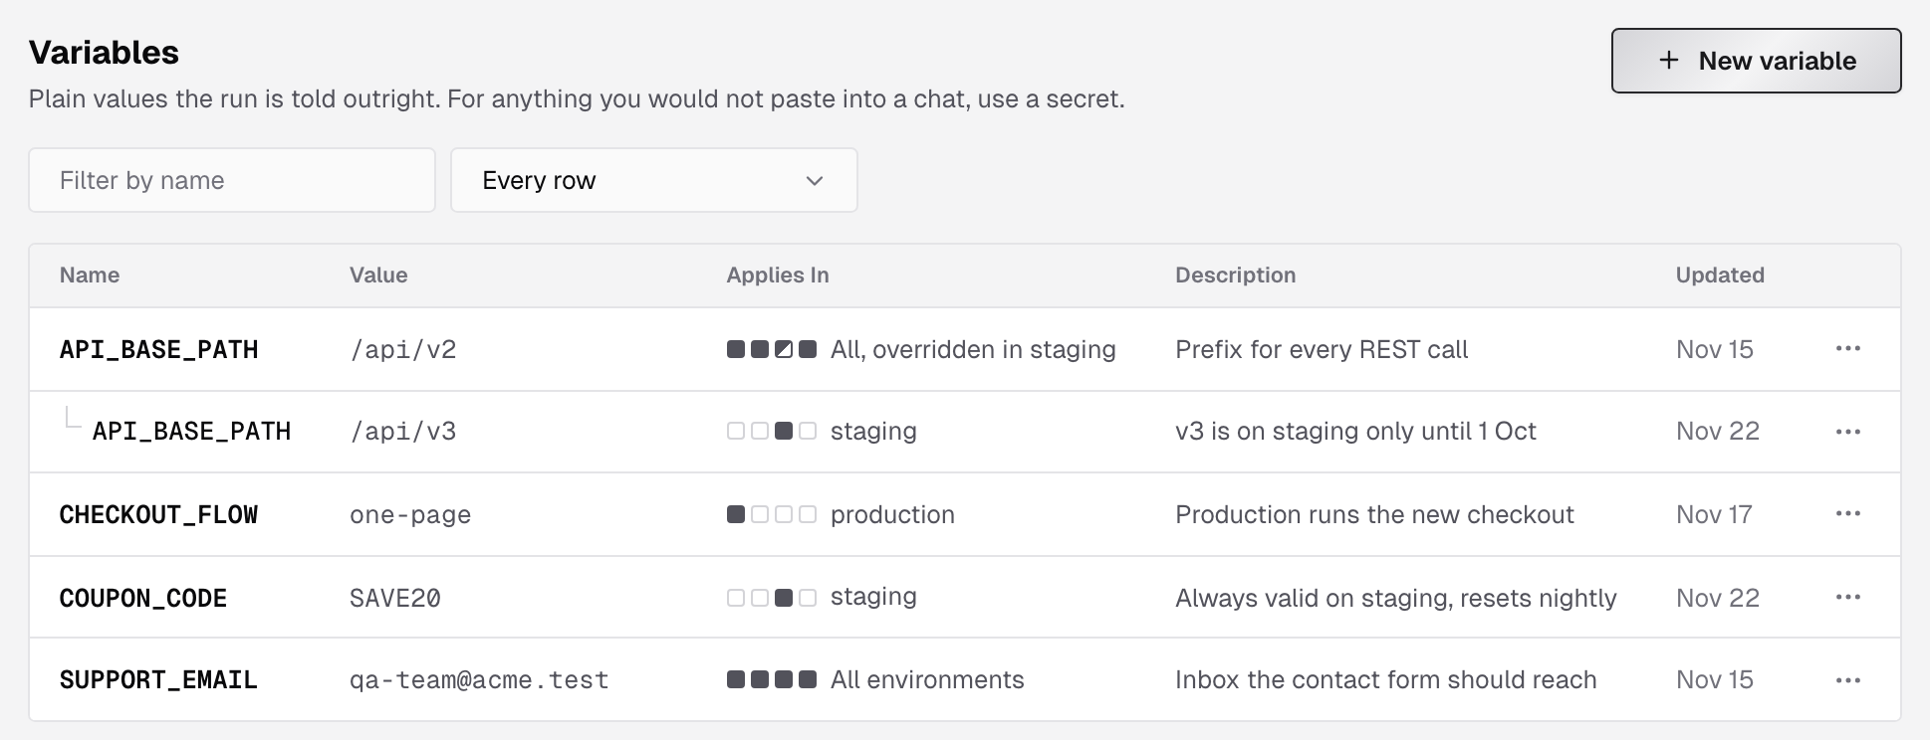Click the 'All environments' label
Viewport: 1930px width, 740px height.
coord(927,680)
